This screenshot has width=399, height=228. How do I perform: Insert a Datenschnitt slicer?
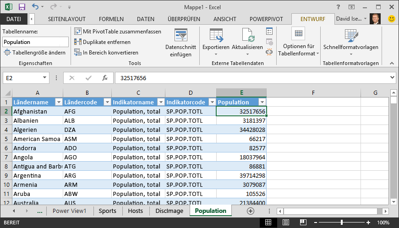(x=180, y=43)
